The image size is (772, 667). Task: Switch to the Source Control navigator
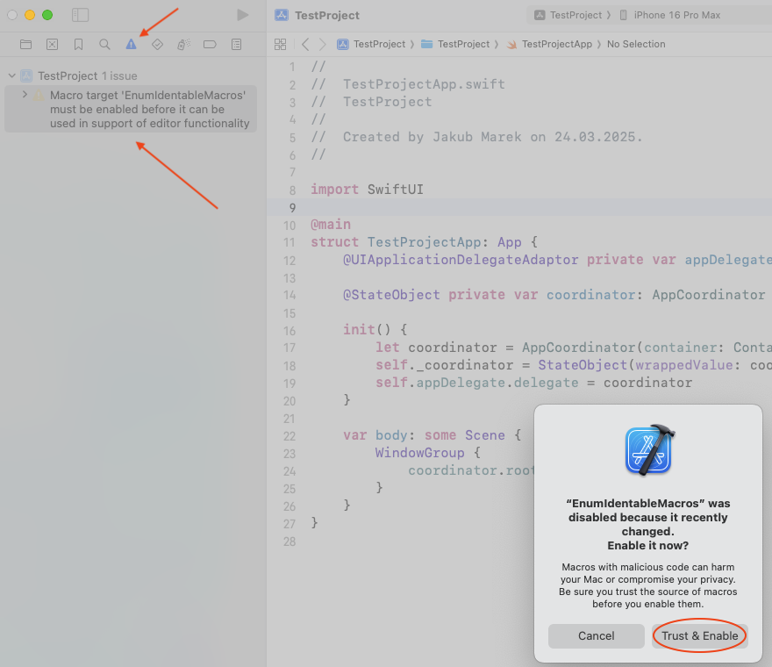coord(52,44)
